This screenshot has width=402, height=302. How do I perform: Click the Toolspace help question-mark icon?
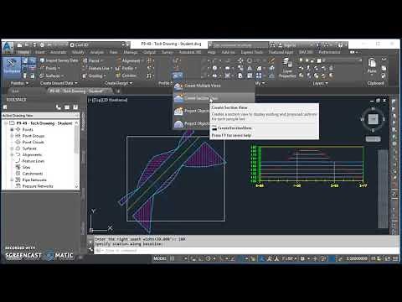75,107
